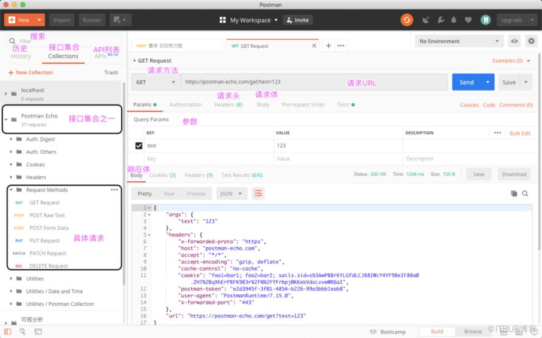542x338 pixels.
Task: Open Examples (0) dropdown
Action: (x=511, y=61)
